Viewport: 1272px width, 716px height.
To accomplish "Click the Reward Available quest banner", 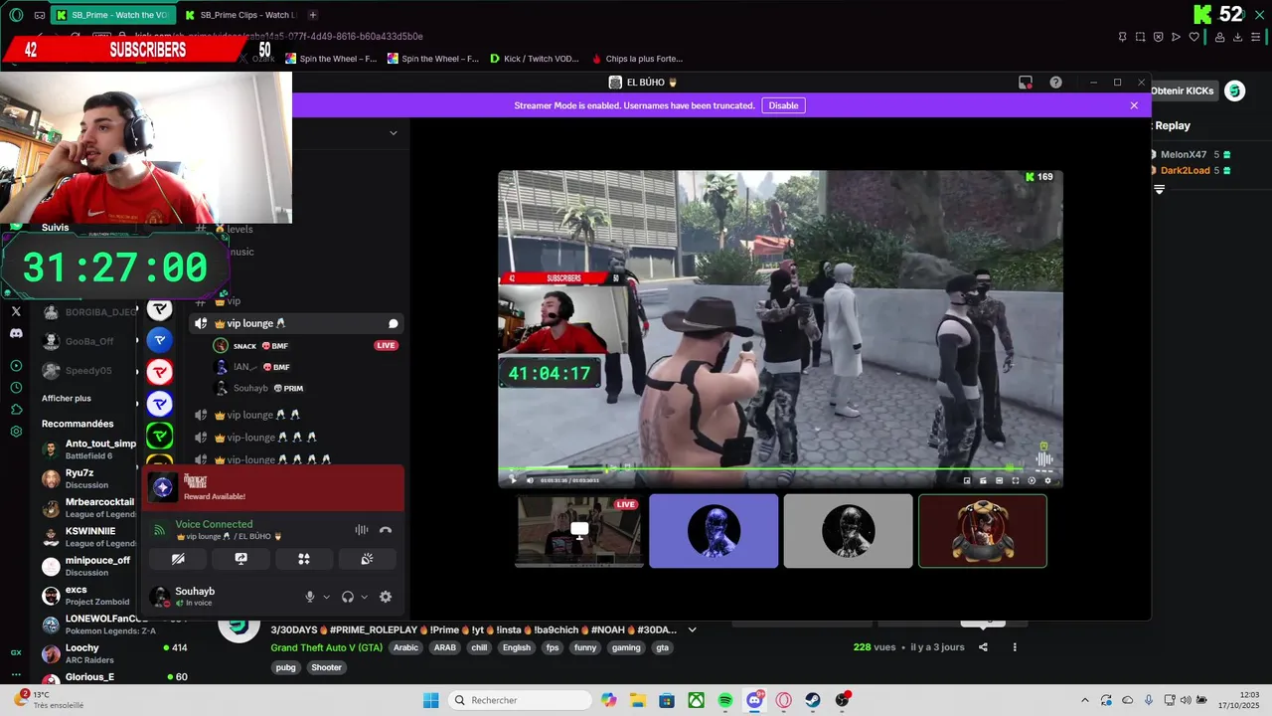I will pos(273,487).
